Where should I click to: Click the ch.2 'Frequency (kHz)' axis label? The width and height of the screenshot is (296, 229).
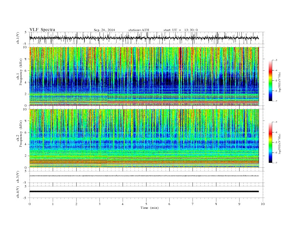click(x=21, y=134)
